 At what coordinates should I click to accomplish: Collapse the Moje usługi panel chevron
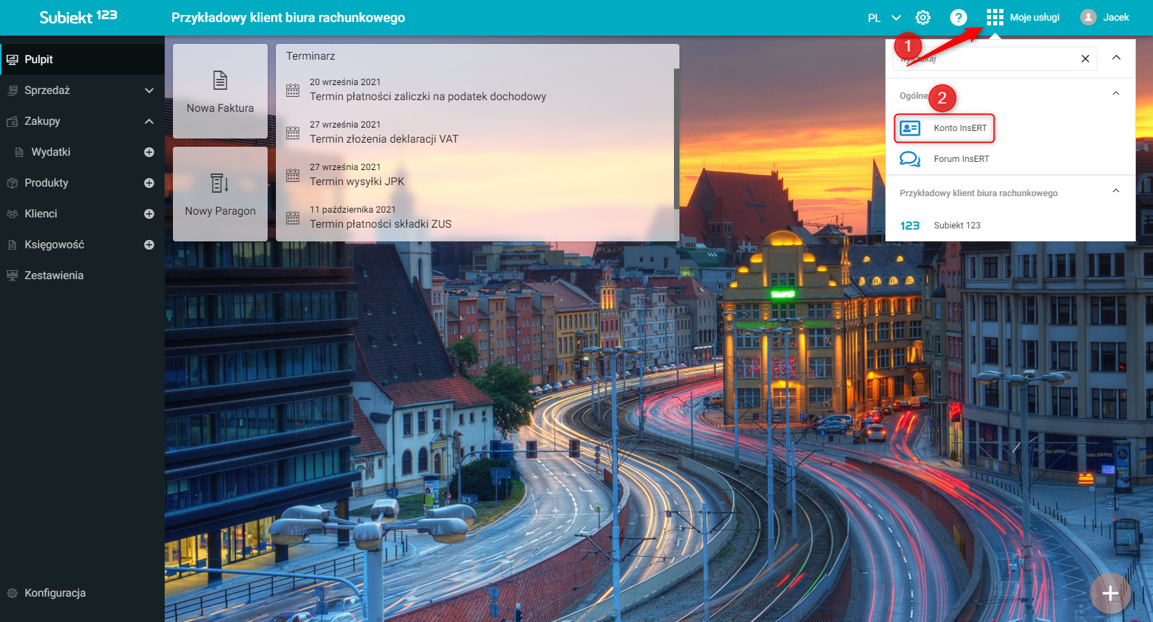[1117, 58]
